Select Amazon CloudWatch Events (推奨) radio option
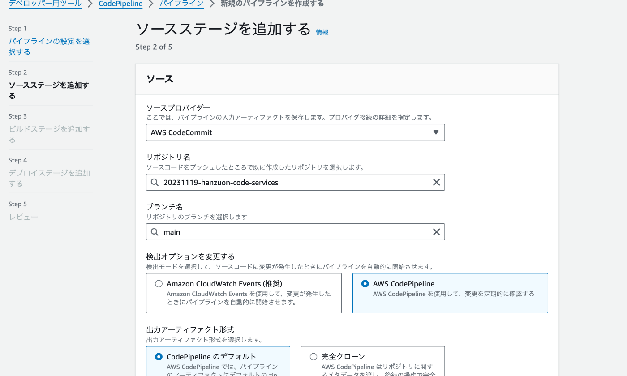This screenshot has width=627, height=376. pos(159,284)
